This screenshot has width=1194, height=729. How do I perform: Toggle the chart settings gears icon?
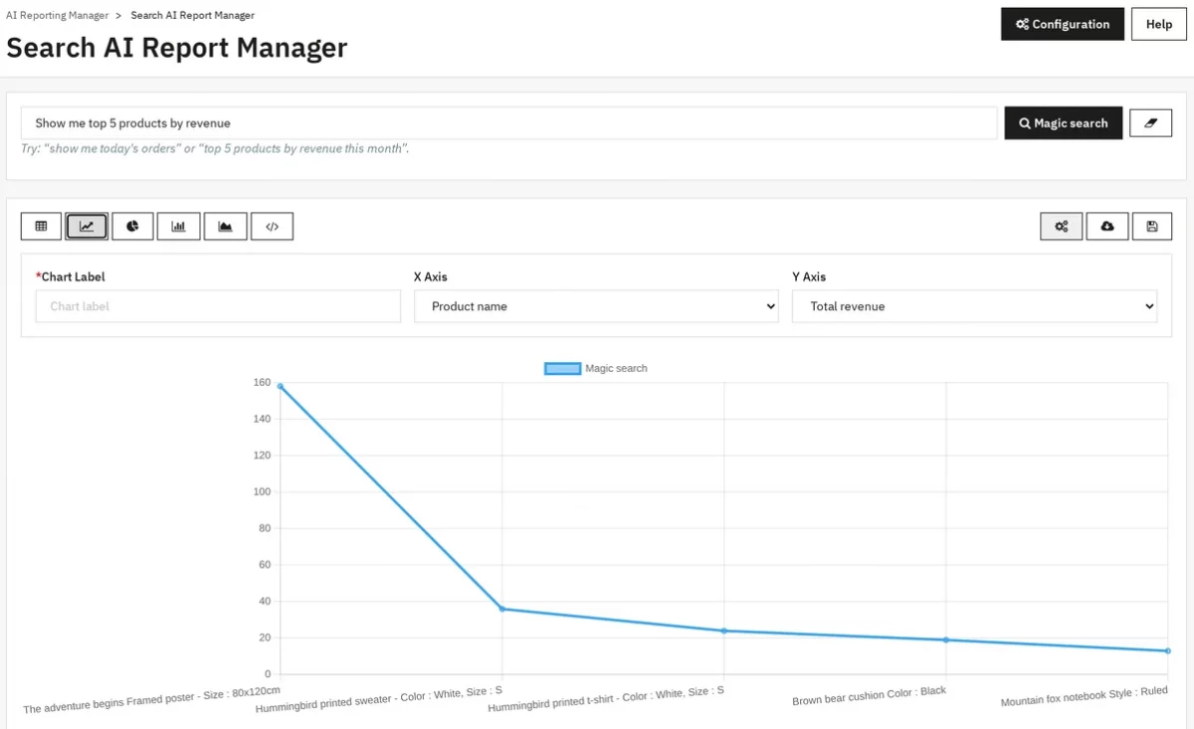coord(1062,227)
